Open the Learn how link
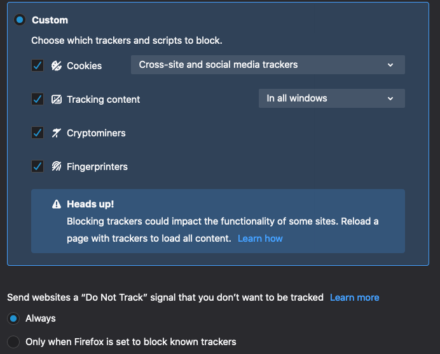 (x=260, y=239)
